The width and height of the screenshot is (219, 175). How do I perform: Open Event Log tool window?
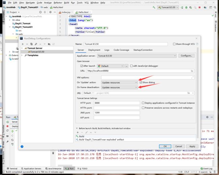[x=206, y=169]
